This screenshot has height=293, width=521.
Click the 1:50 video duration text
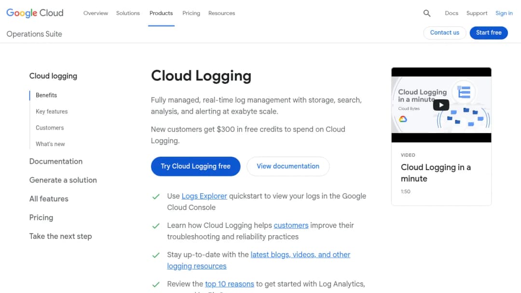tap(405, 191)
